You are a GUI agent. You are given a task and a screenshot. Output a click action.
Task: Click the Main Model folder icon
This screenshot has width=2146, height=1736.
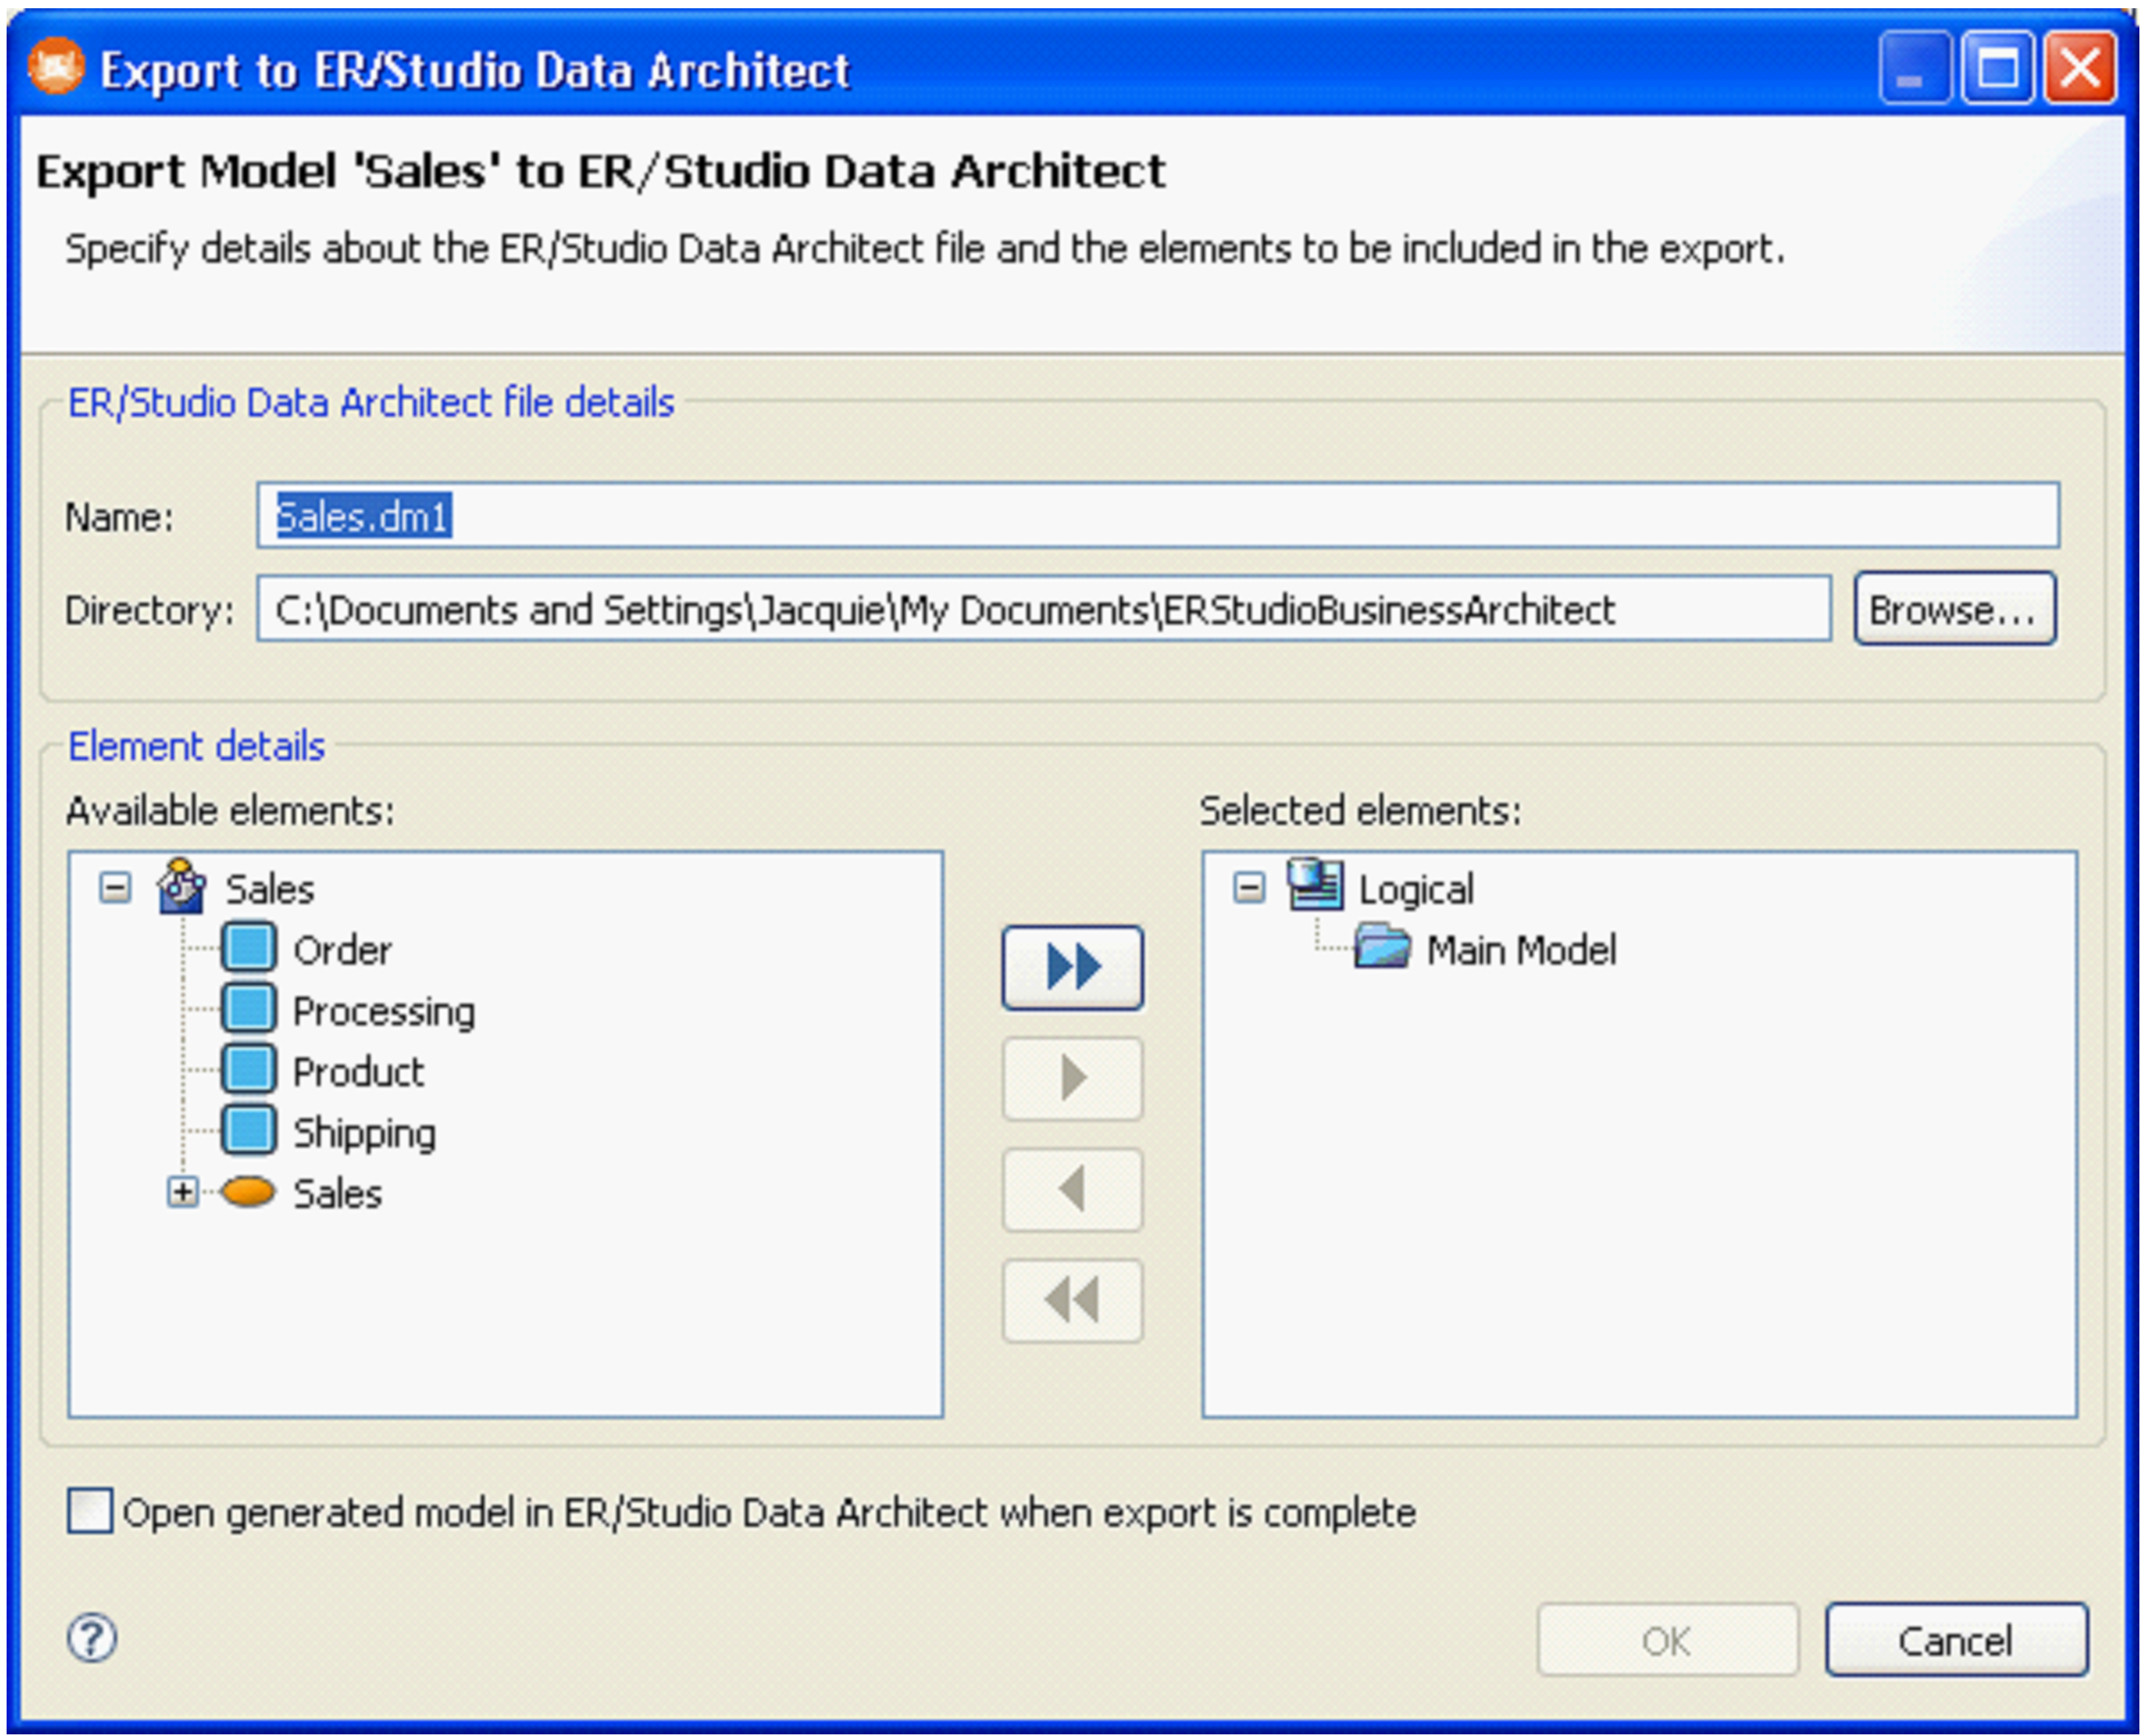[x=1382, y=947]
